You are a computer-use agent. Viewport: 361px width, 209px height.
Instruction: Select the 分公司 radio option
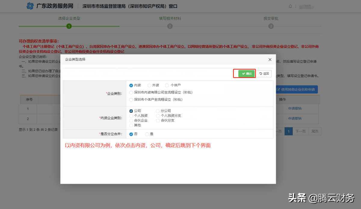[158, 111]
